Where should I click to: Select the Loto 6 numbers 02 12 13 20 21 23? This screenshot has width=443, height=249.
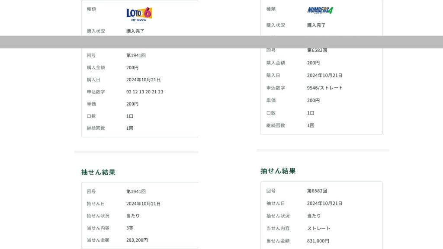pyautogui.click(x=144, y=92)
